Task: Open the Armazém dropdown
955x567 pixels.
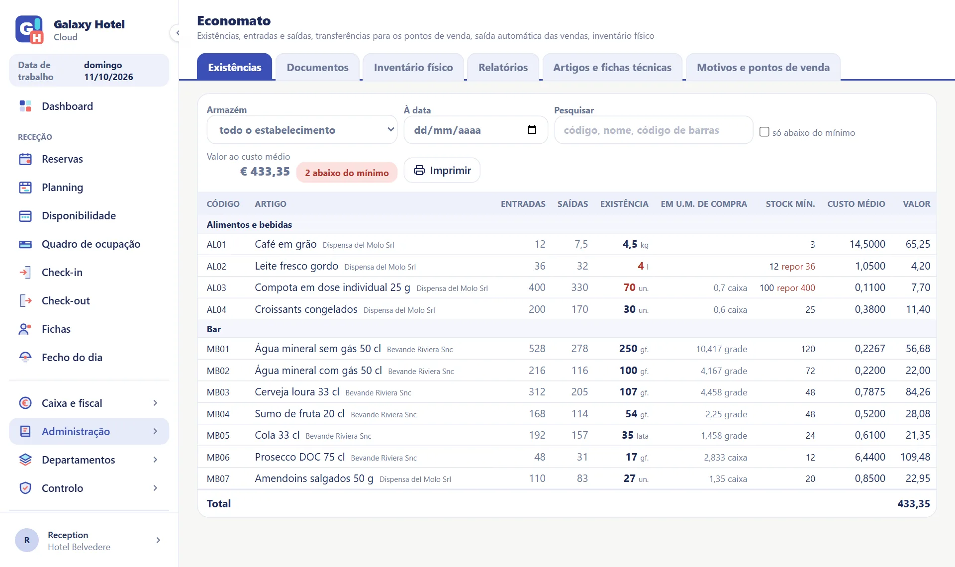Action: tap(302, 130)
